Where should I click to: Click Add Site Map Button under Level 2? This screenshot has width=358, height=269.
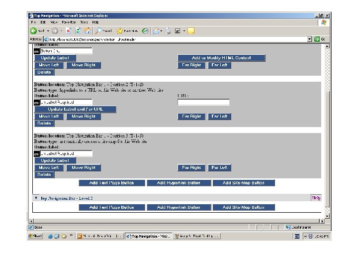click(244, 207)
